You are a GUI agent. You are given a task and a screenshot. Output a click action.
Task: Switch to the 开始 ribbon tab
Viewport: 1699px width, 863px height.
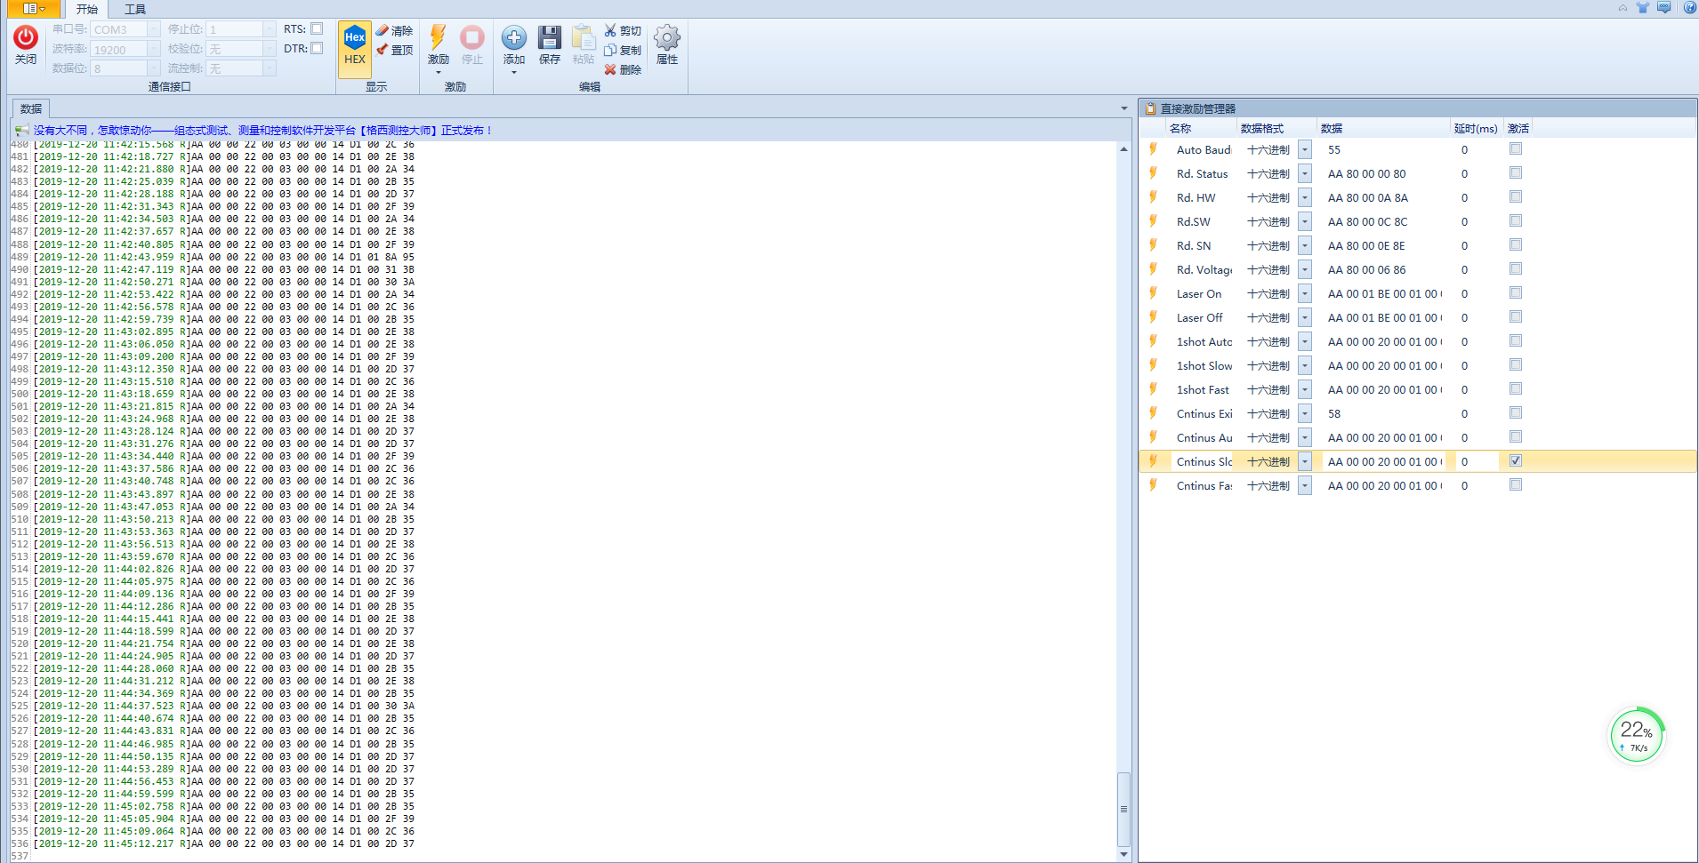pyautogui.click(x=86, y=9)
